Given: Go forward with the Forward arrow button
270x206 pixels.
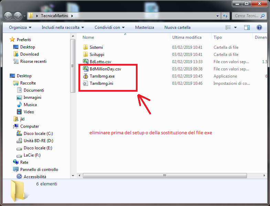Looking at the screenshot, I should click(18, 16).
